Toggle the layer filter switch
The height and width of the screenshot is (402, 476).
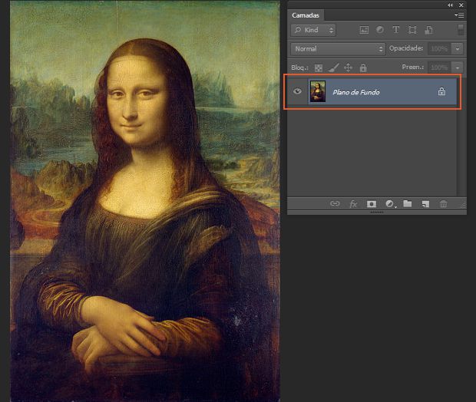tap(461, 30)
